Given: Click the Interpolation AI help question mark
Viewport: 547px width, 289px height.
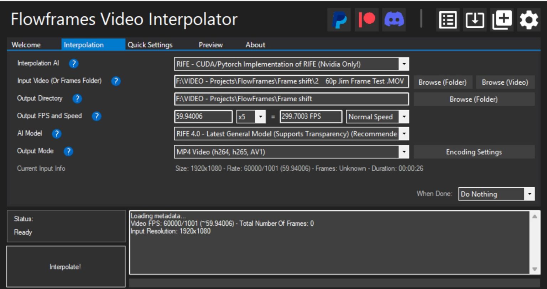Looking at the screenshot, I should pyautogui.click(x=73, y=64).
